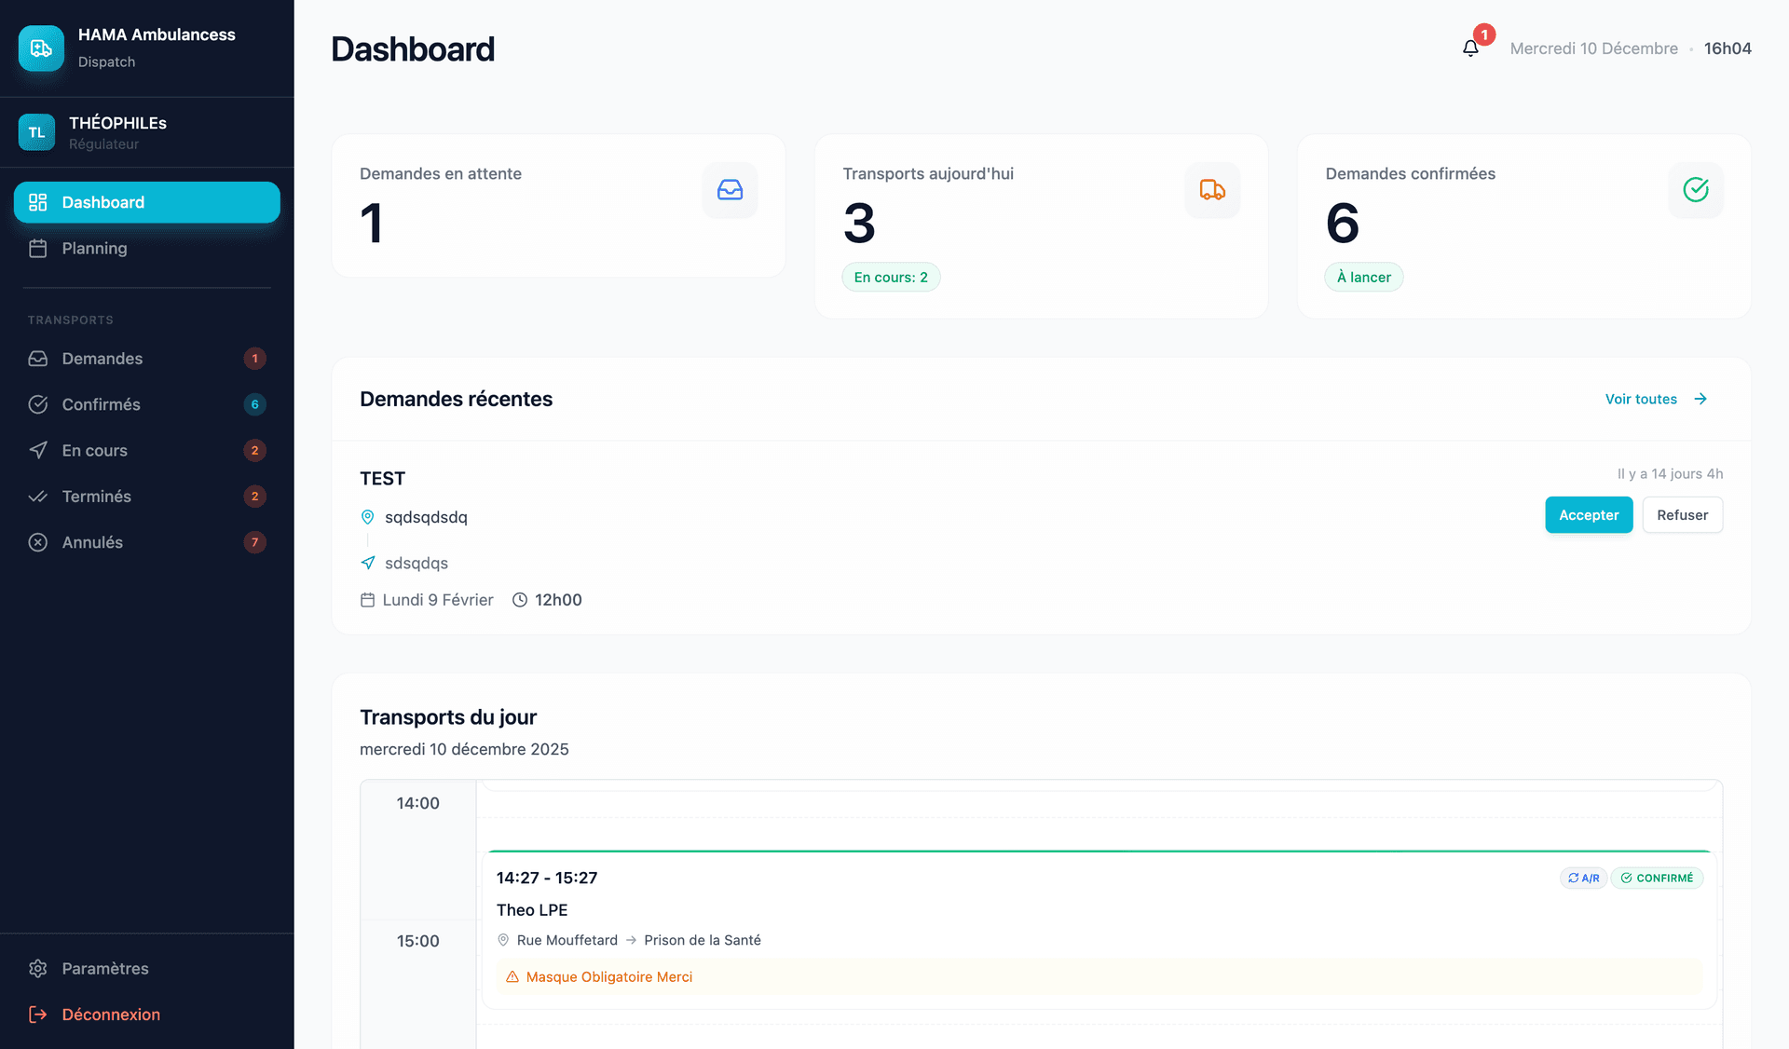
Task: Toggle the En cours: 2 status chip
Action: [x=891, y=277]
